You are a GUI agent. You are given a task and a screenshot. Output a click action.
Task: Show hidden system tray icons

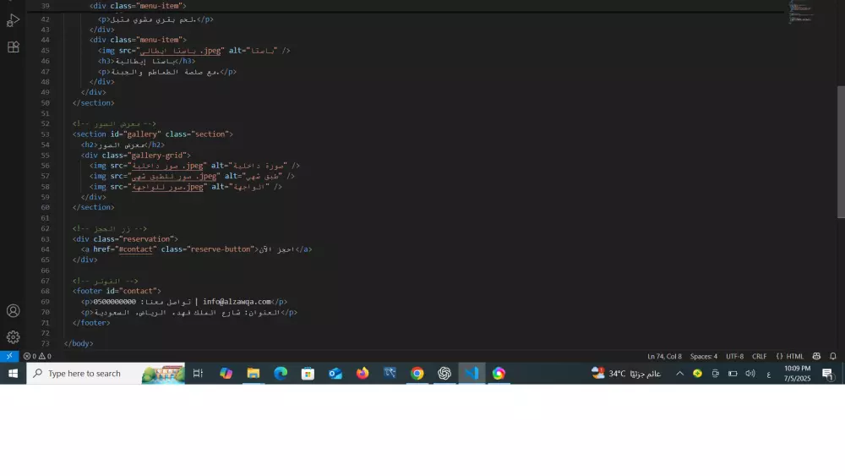pyautogui.click(x=680, y=373)
